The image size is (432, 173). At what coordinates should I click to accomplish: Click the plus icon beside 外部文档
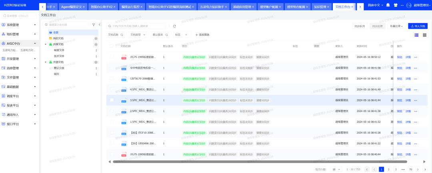(x=96, y=62)
